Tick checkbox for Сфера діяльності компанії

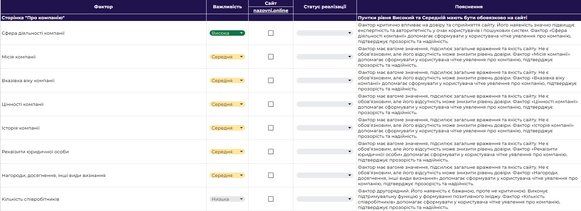[271, 33]
